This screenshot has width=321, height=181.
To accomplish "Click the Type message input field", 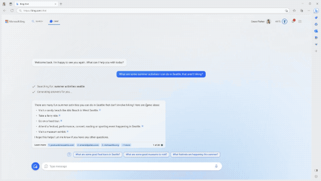I will pos(132,166).
